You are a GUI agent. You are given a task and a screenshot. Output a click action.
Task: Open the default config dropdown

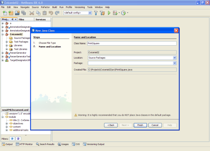click(90, 13)
